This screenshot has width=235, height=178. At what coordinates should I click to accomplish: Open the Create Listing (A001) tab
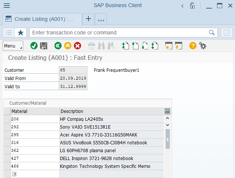tap(42, 19)
